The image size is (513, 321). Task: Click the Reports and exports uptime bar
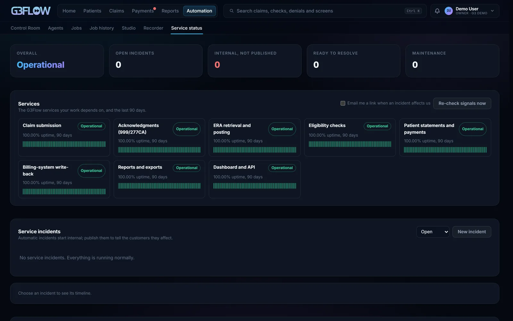pos(159,186)
